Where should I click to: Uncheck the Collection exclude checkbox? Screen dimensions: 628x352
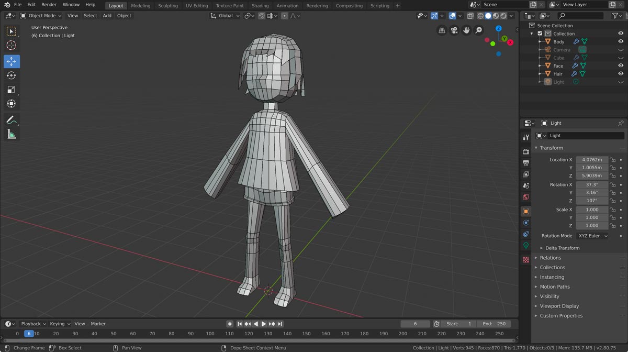coord(540,34)
